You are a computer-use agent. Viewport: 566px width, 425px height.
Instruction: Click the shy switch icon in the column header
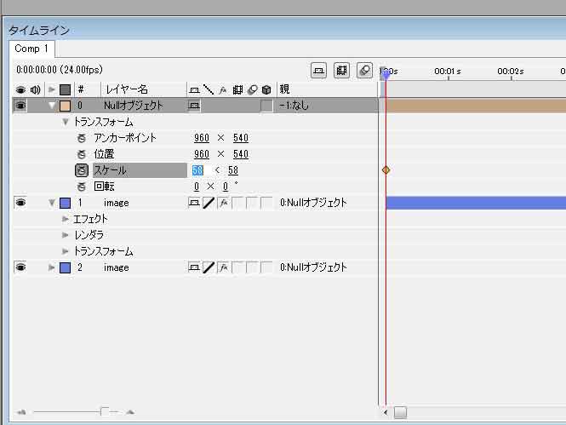point(194,89)
